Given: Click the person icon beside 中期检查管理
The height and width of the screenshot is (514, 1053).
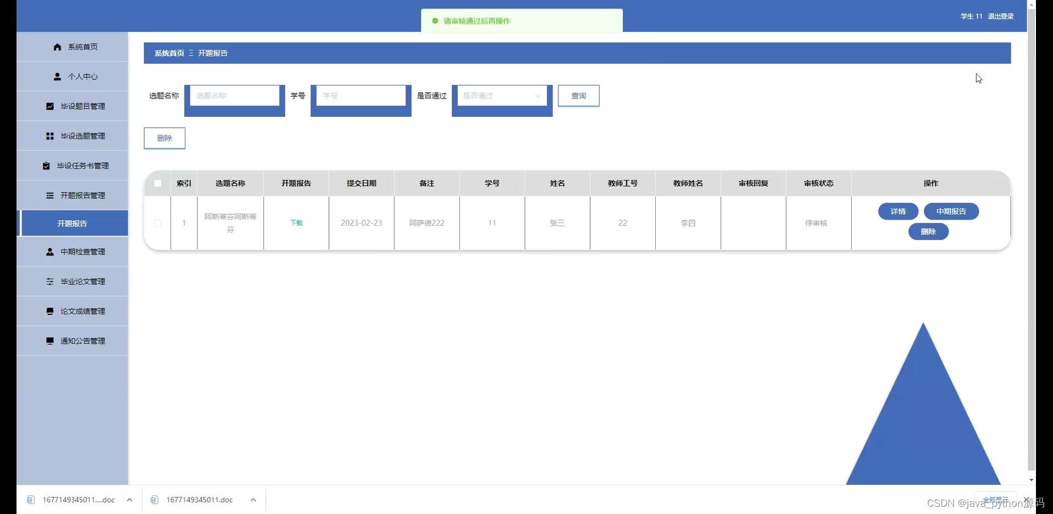Looking at the screenshot, I should (x=50, y=251).
